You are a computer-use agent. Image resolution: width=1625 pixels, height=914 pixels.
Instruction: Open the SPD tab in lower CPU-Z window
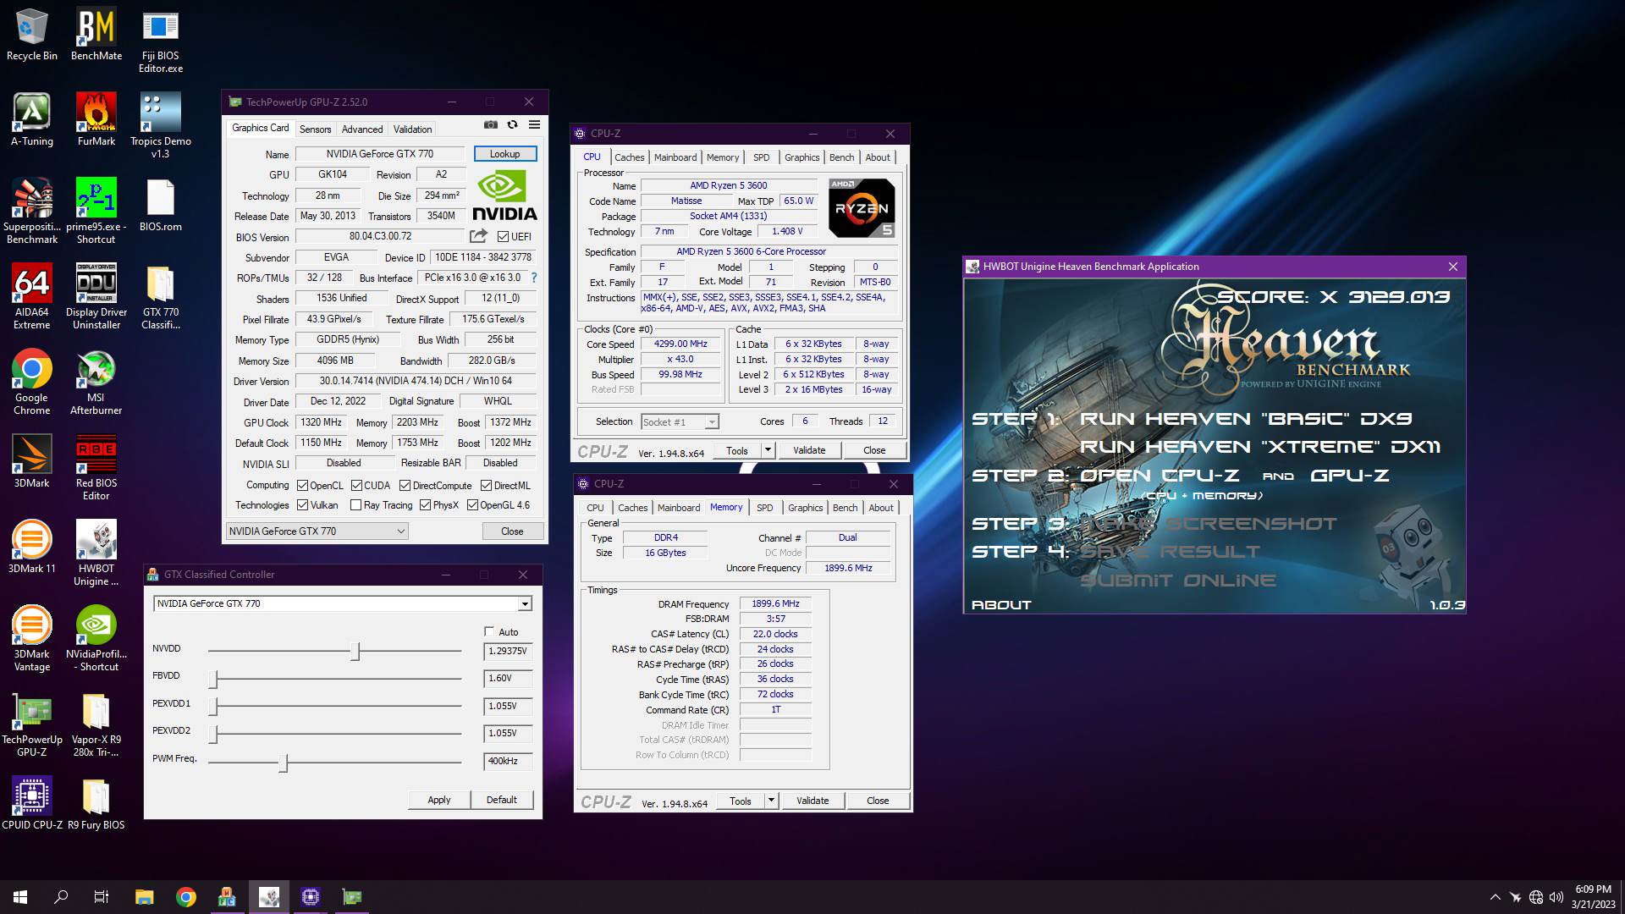(x=765, y=508)
